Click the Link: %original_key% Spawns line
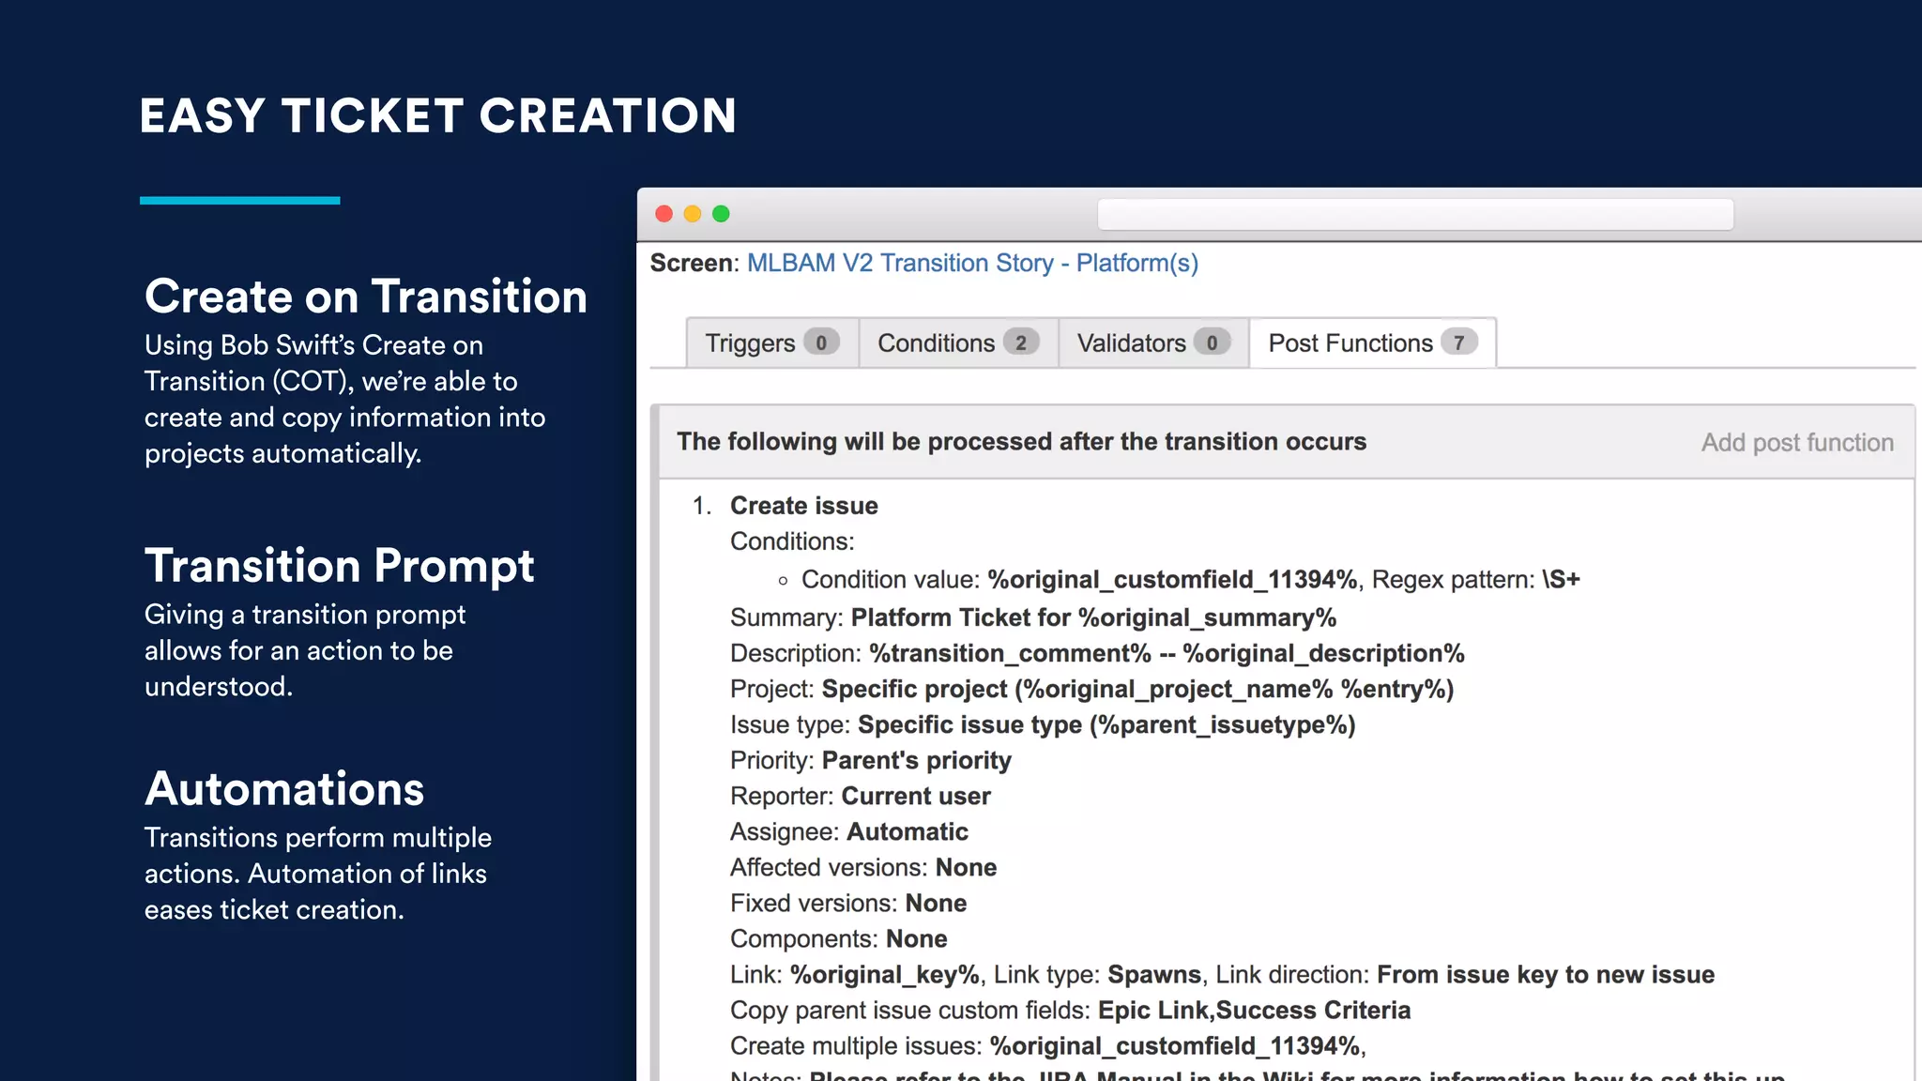This screenshot has height=1081, width=1922. pos(1222,974)
